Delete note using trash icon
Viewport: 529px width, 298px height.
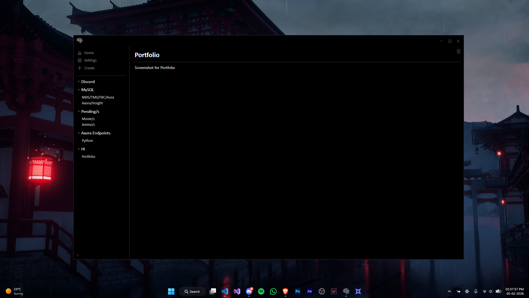458,51
